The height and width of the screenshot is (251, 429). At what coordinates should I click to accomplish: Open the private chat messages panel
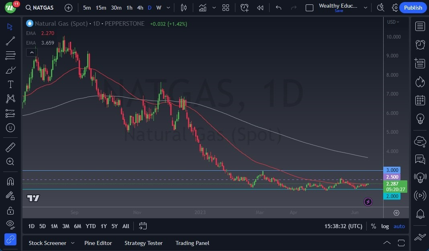(x=420, y=159)
